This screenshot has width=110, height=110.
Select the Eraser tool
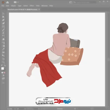(x=3, y=39)
